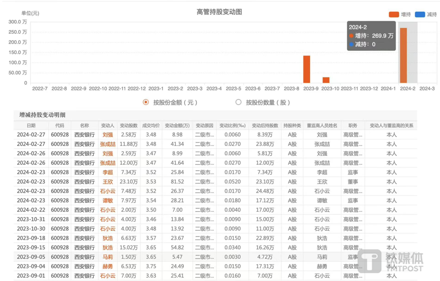Click the 2023-9 orange bar in chart

tap(307, 69)
